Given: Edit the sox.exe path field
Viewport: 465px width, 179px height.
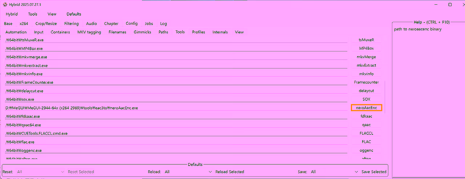Looking at the screenshot, I should [x=176, y=99].
